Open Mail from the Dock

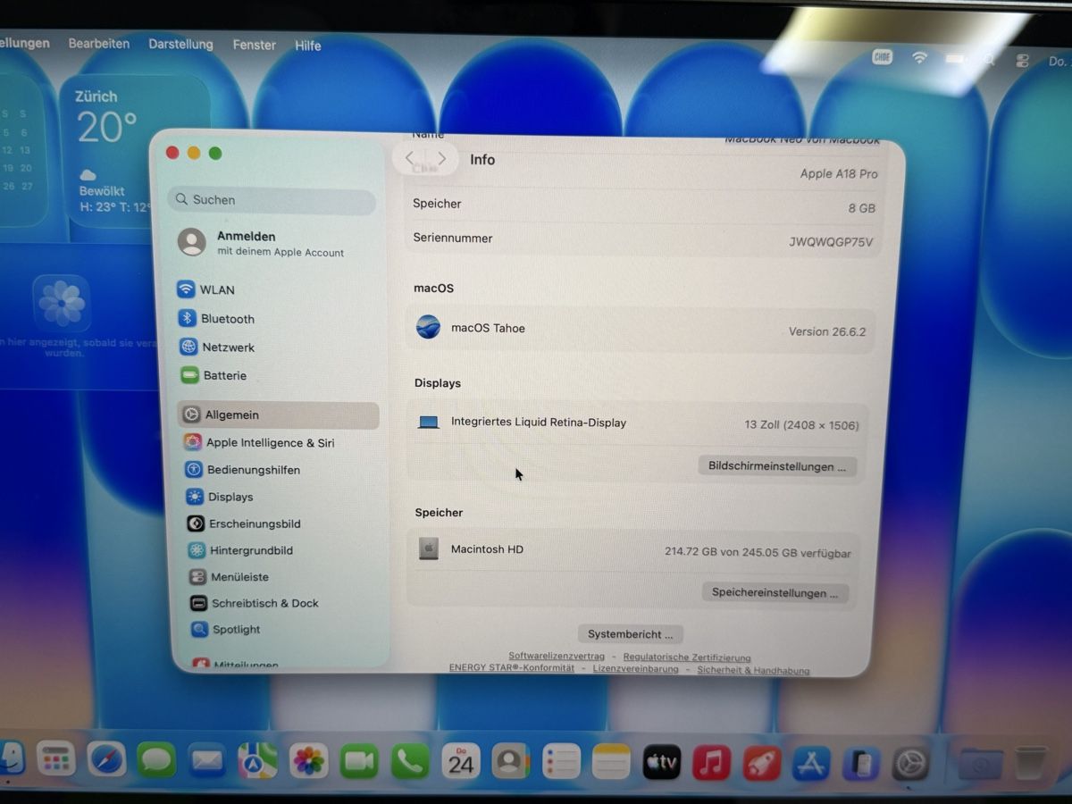pyautogui.click(x=206, y=761)
